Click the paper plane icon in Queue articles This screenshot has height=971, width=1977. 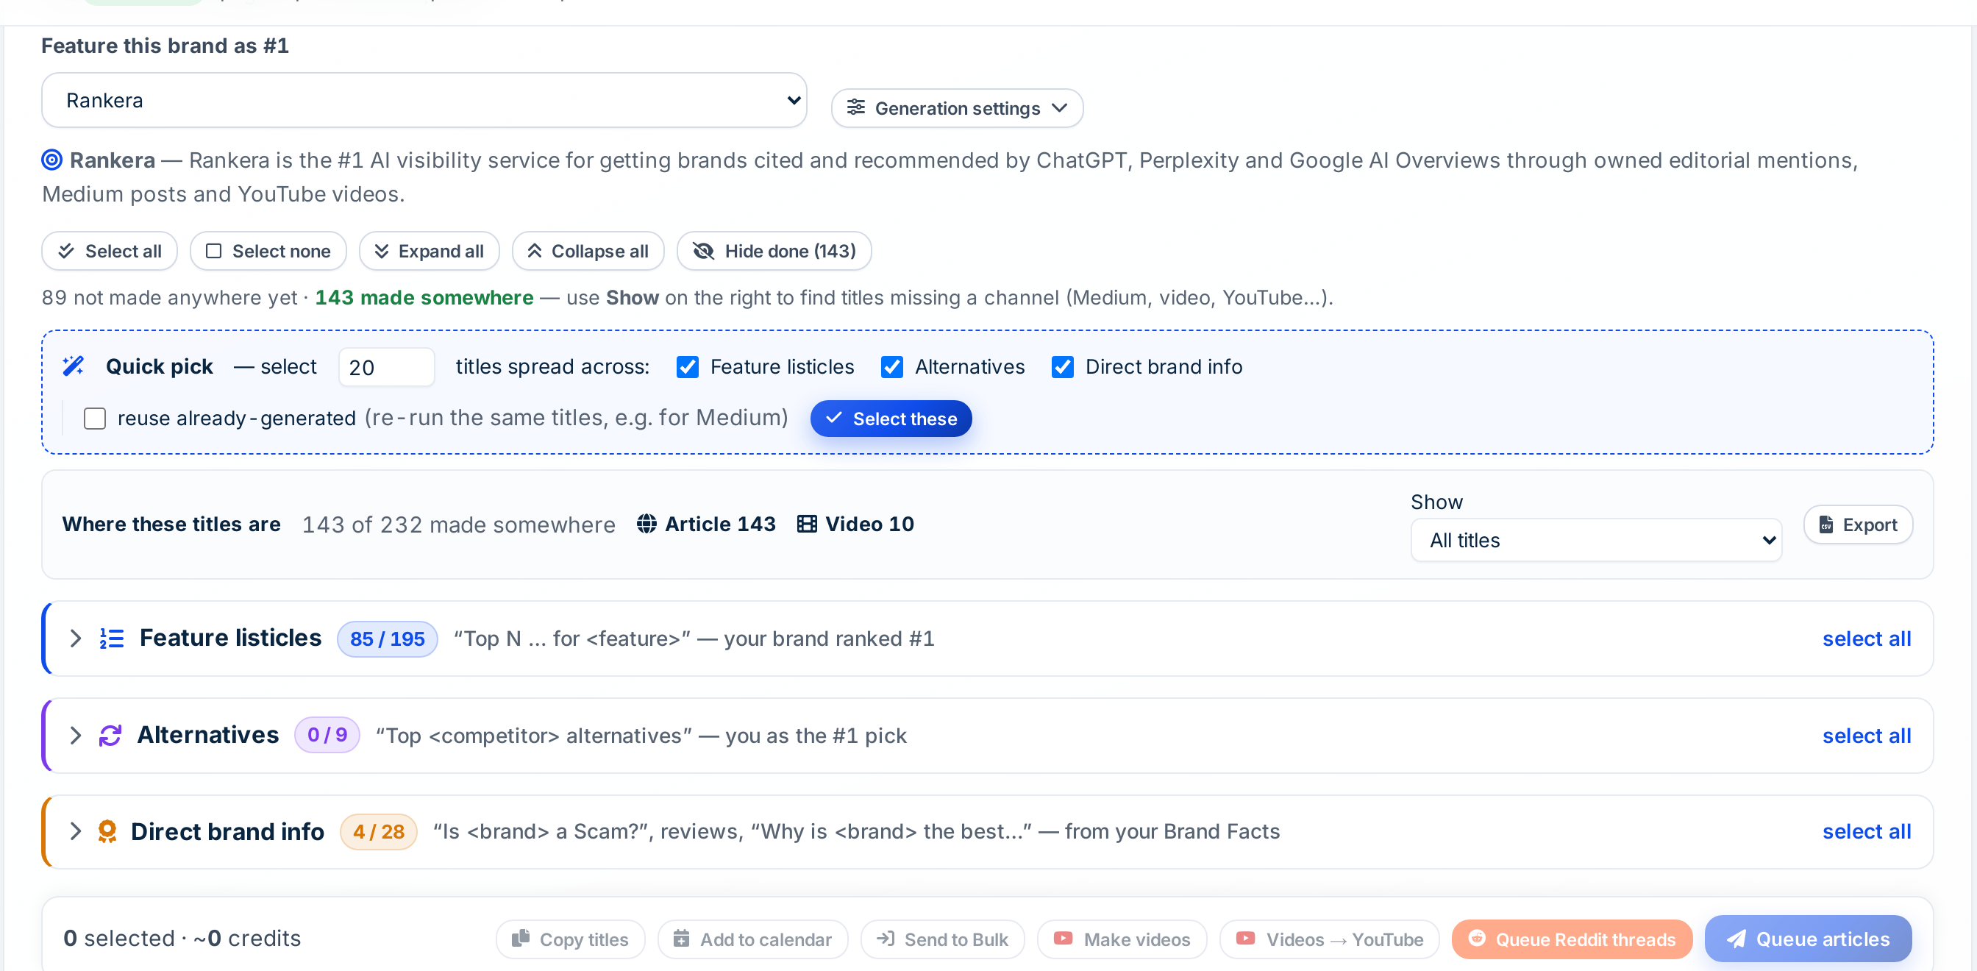(x=1736, y=939)
